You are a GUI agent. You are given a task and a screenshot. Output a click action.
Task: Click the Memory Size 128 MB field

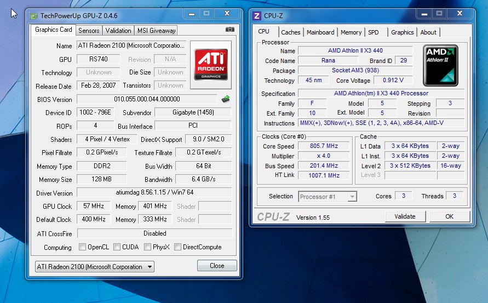click(x=102, y=179)
